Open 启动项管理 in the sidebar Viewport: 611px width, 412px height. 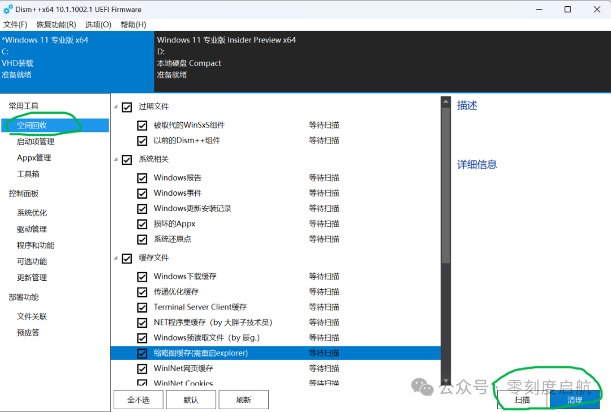click(36, 141)
